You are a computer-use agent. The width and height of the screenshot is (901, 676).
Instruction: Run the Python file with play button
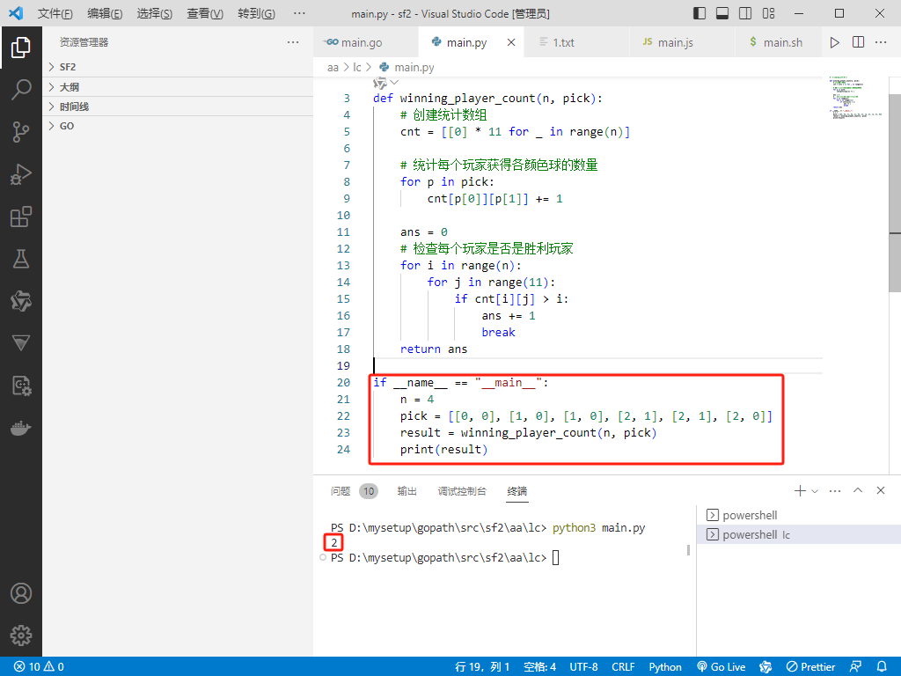(x=834, y=42)
